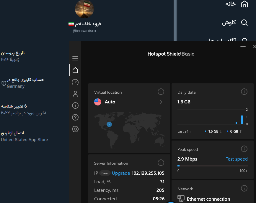Screen dimensions: 256x203
Task: Click the profile avatar with flag photo
Action: tap(84, 9)
